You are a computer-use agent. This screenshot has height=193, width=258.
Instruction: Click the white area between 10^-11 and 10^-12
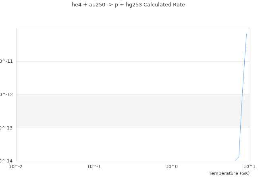click(121, 78)
